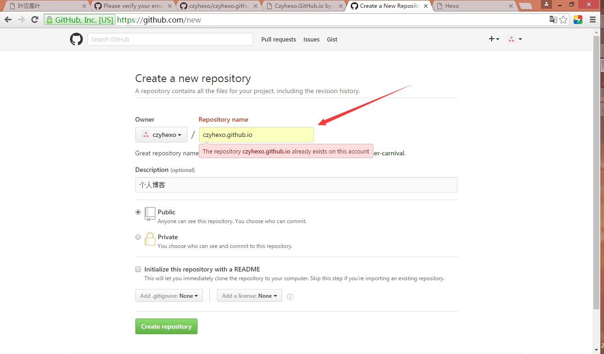
Task: Click the 'already exists on this account' error
Action: click(286, 151)
